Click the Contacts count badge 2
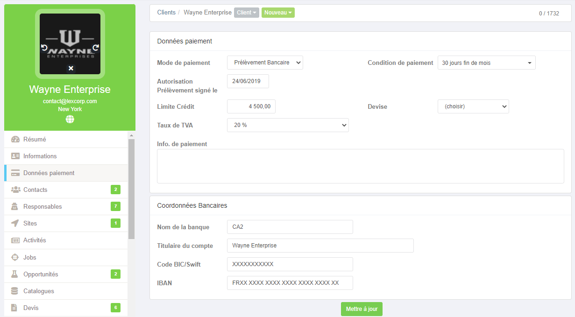575x317 pixels. (115, 190)
